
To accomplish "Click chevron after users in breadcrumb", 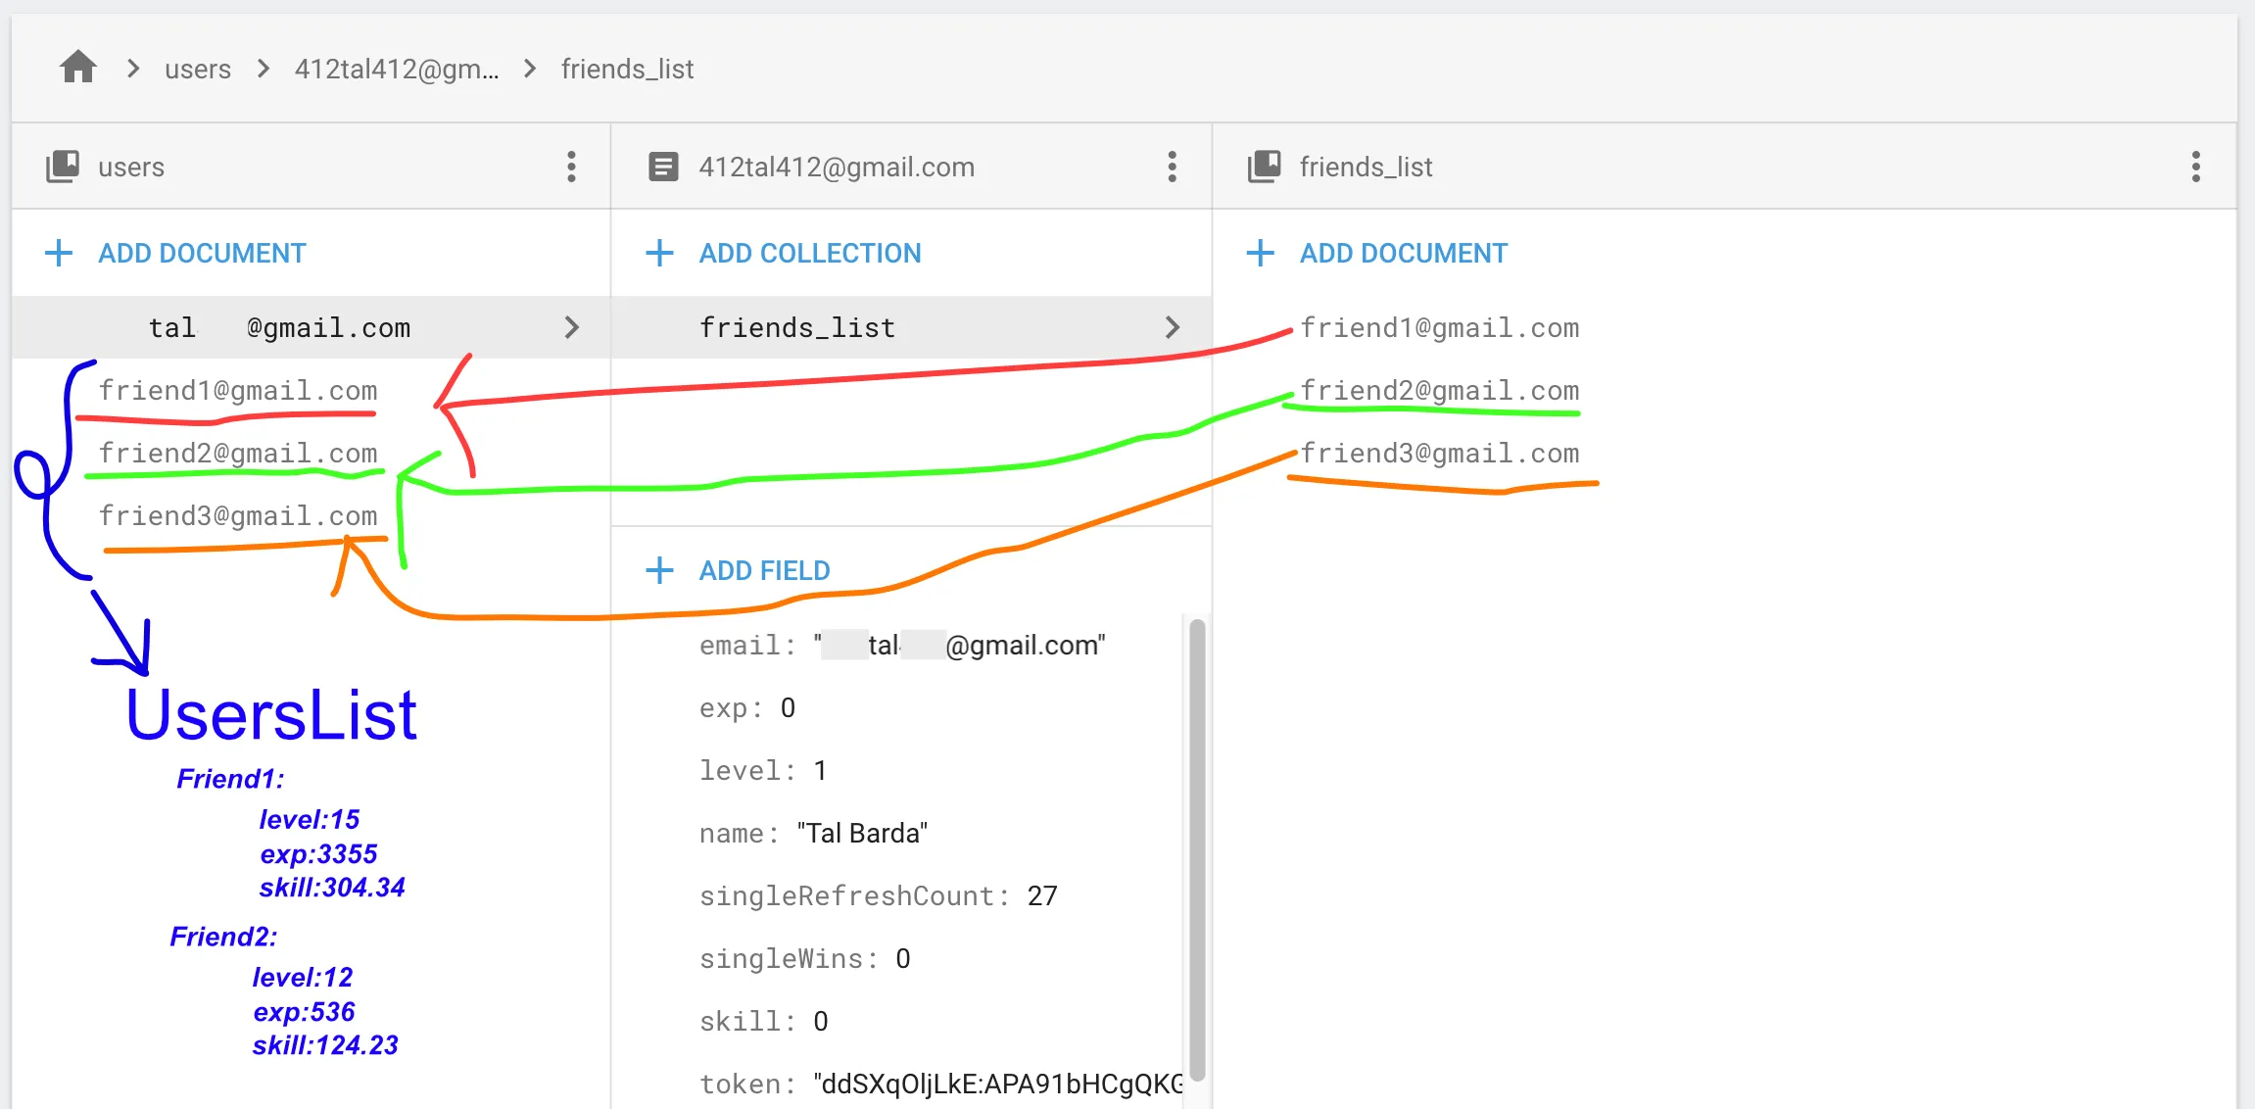I will (x=263, y=69).
